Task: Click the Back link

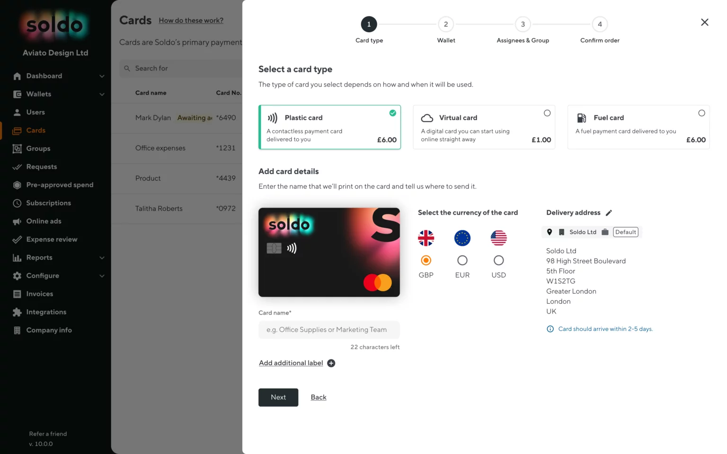Action: point(319,397)
